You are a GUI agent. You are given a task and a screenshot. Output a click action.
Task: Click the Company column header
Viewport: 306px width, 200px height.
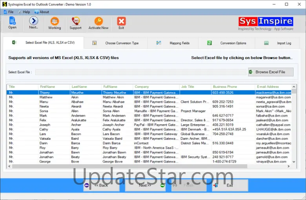[x=156, y=86]
